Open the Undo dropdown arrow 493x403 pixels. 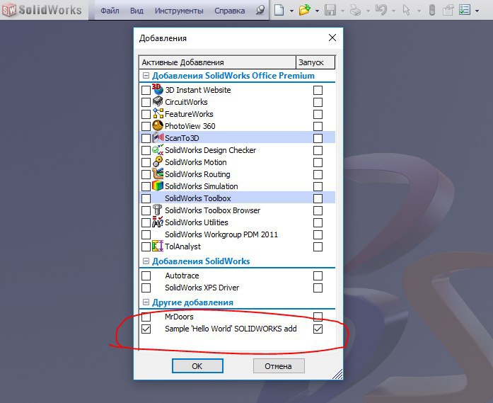[x=393, y=11]
